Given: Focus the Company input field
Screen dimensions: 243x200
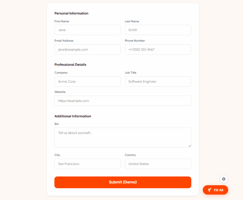Looking at the screenshot, I should tap(87, 81).
